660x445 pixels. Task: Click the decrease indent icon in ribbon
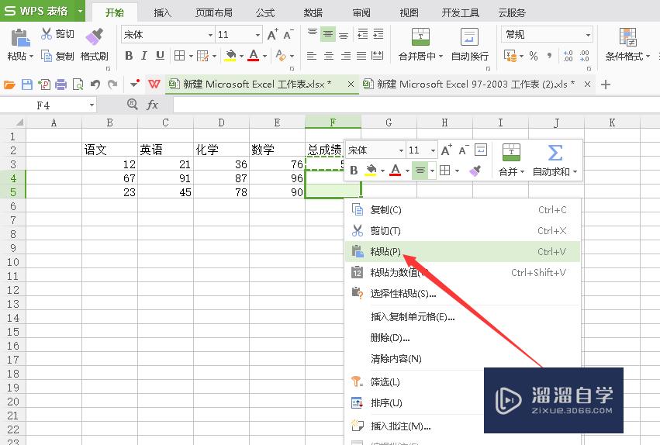pos(362,34)
